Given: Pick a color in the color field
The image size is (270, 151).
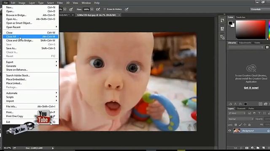Looking at the screenshot, I should click(x=251, y=30).
